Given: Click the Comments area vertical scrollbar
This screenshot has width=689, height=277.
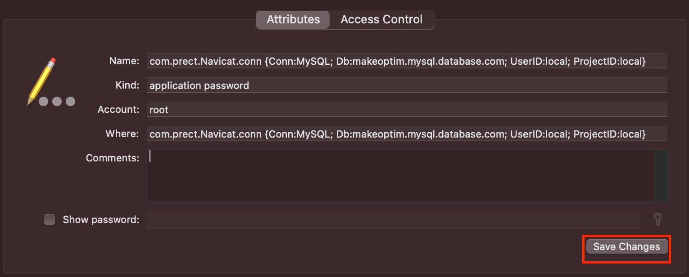Looking at the screenshot, I should click(x=661, y=176).
